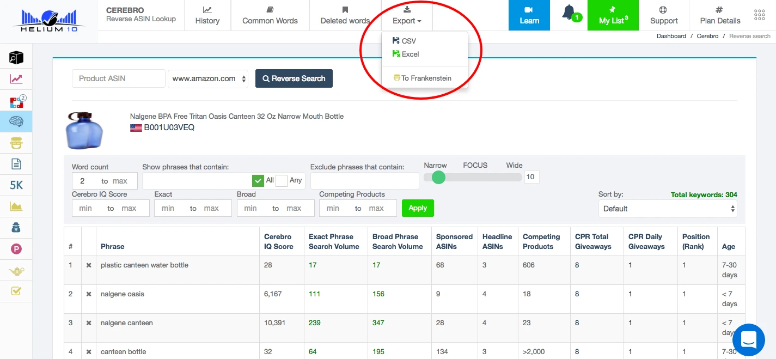
Task: Open the Scribbles document tool
Action: coord(15,164)
